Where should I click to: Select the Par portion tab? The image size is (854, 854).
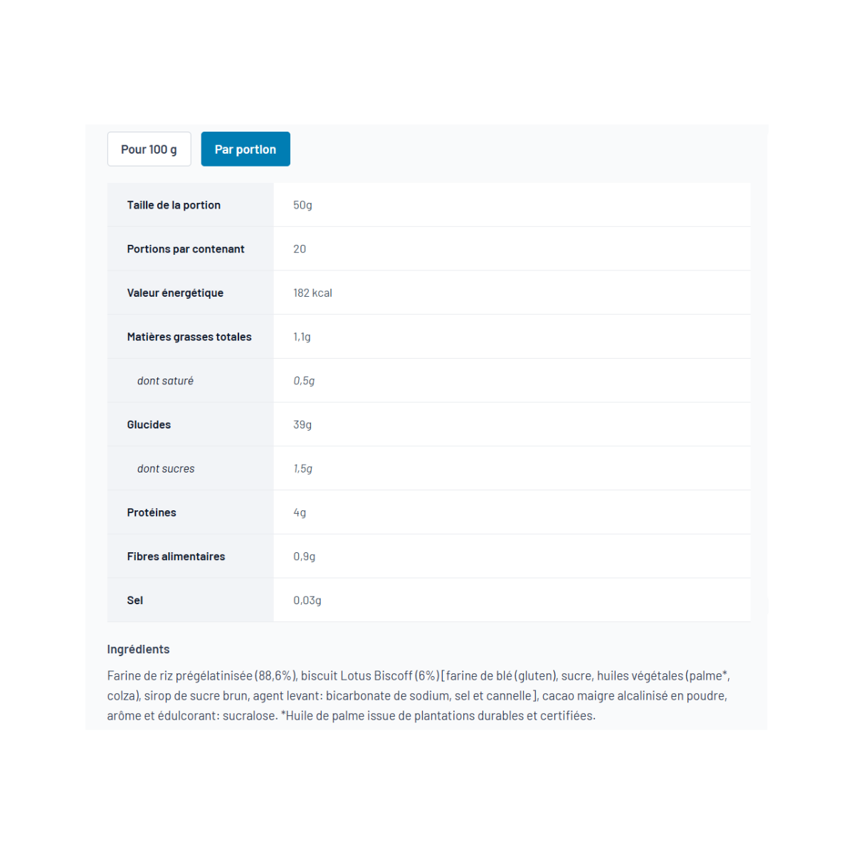(x=246, y=149)
